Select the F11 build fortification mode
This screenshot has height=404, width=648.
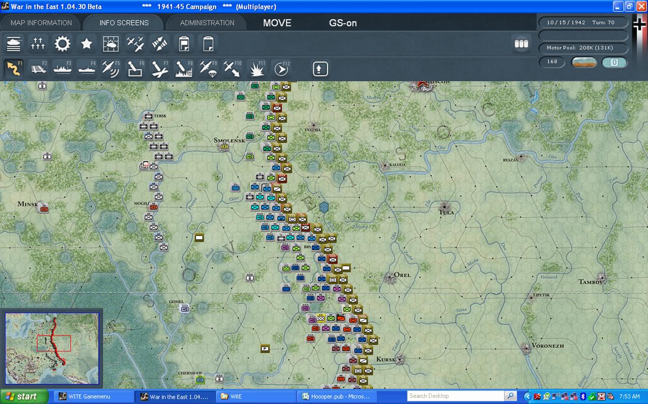tap(257, 69)
